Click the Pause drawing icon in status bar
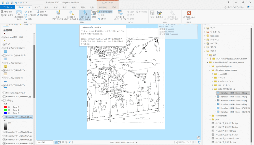This screenshot has height=145, width=254. pyautogui.click(x=194, y=142)
